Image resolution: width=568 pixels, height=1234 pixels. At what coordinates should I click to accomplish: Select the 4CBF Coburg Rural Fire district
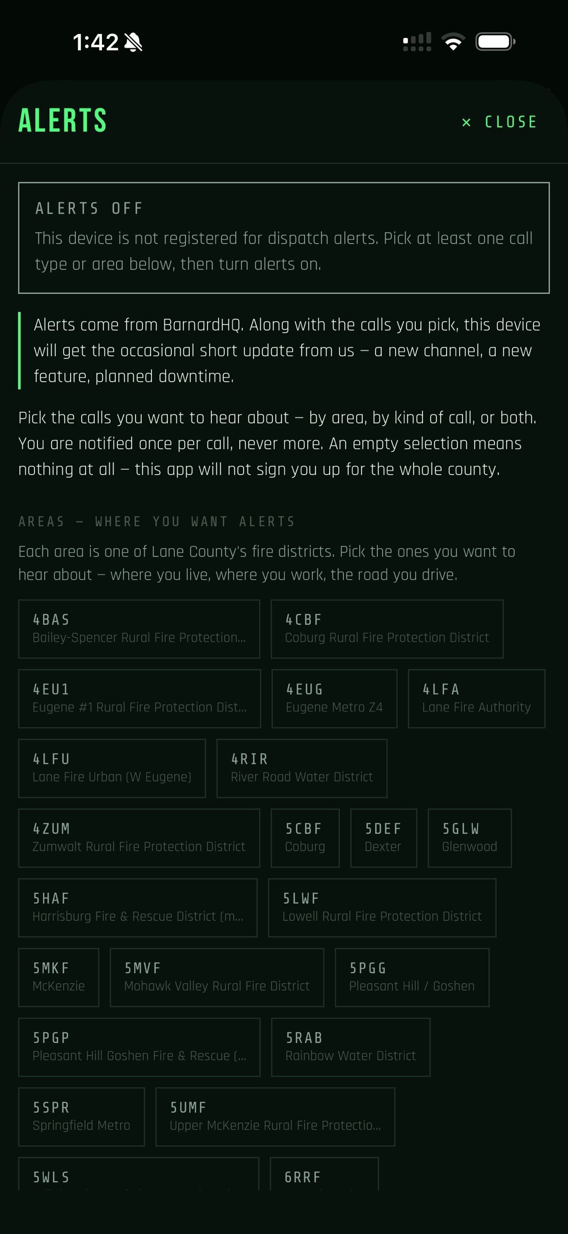387,629
